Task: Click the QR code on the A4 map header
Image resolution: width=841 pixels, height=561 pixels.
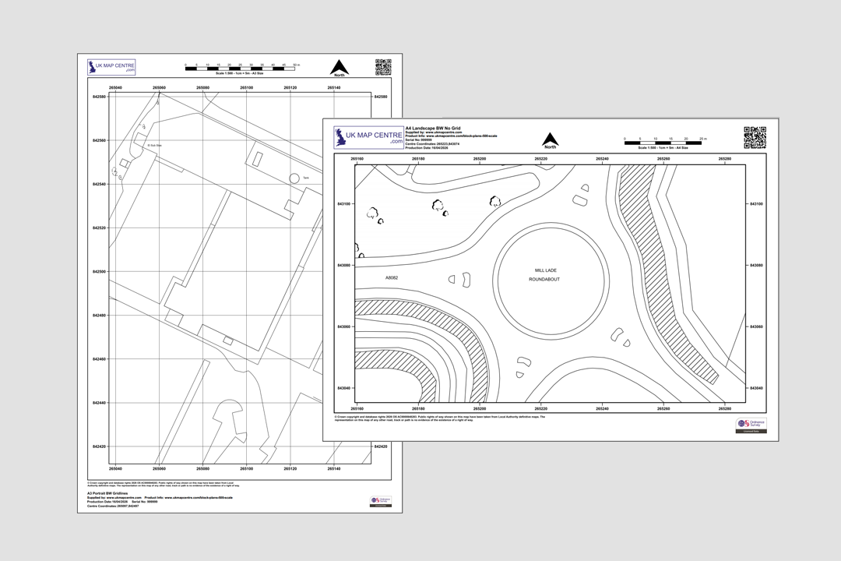Action: (754, 136)
